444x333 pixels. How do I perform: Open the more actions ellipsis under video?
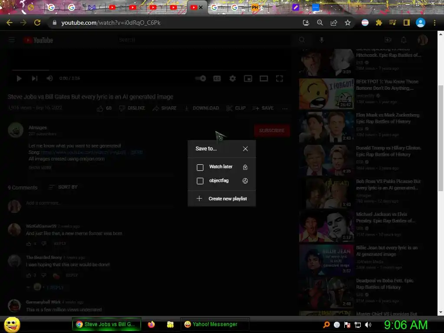point(285,108)
